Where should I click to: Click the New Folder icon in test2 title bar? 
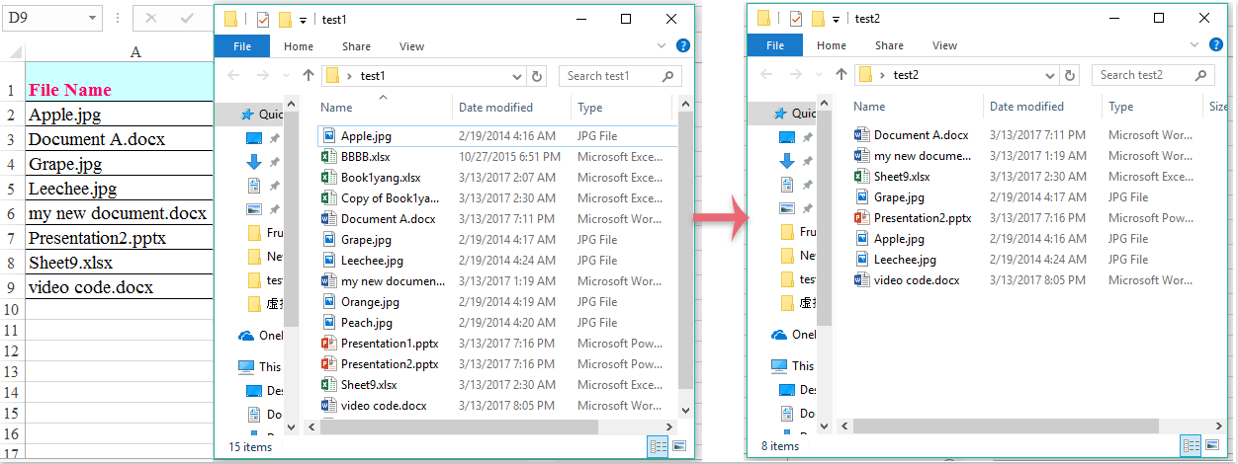(818, 19)
